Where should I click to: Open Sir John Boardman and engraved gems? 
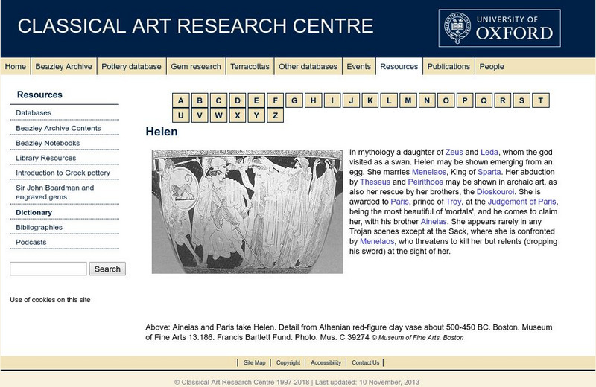(x=54, y=192)
